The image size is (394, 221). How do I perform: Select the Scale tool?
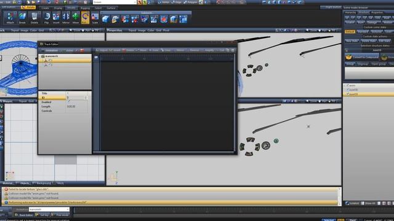[x=95, y=17]
